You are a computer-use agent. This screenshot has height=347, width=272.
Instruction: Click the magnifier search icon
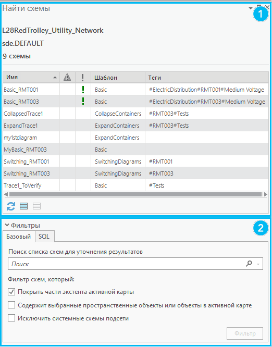pos(249,264)
